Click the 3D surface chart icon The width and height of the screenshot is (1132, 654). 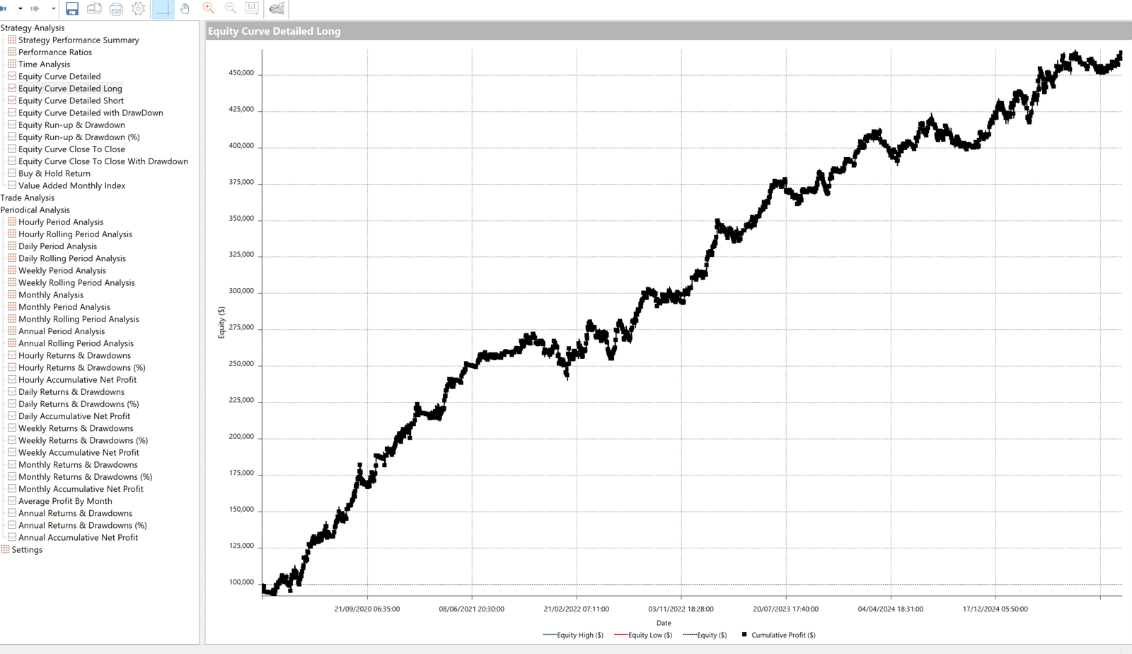click(277, 8)
